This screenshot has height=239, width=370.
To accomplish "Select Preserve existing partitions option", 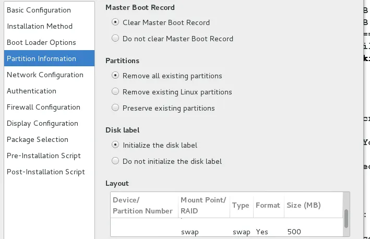I will coord(115,108).
